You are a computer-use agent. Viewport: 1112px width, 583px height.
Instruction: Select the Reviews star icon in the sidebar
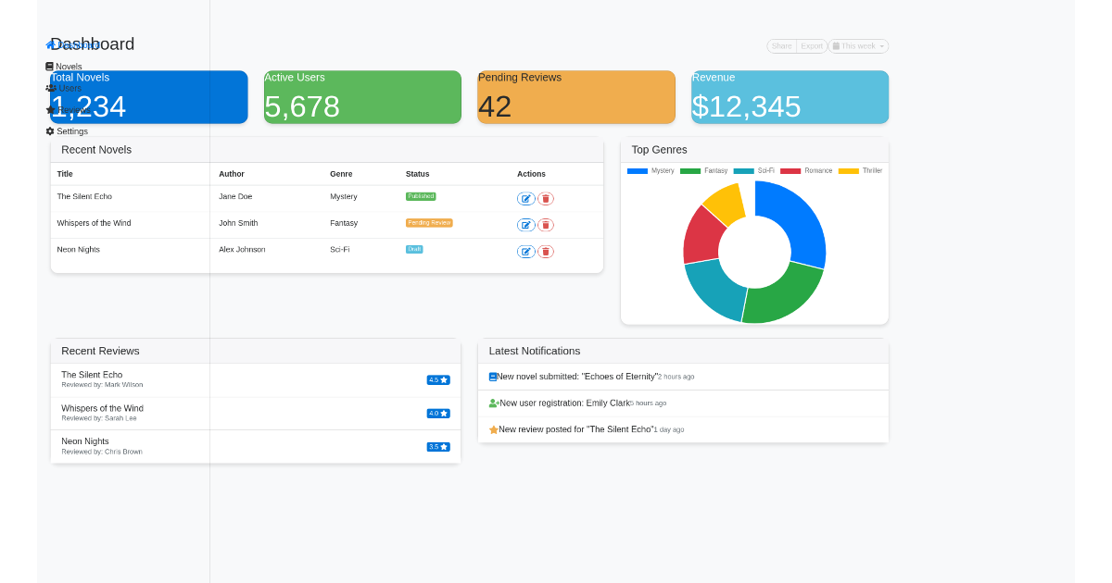[x=50, y=110]
